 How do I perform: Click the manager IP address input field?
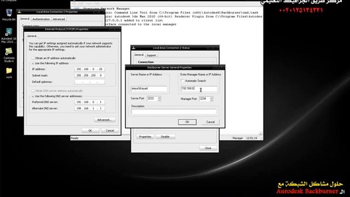tap(199, 89)
